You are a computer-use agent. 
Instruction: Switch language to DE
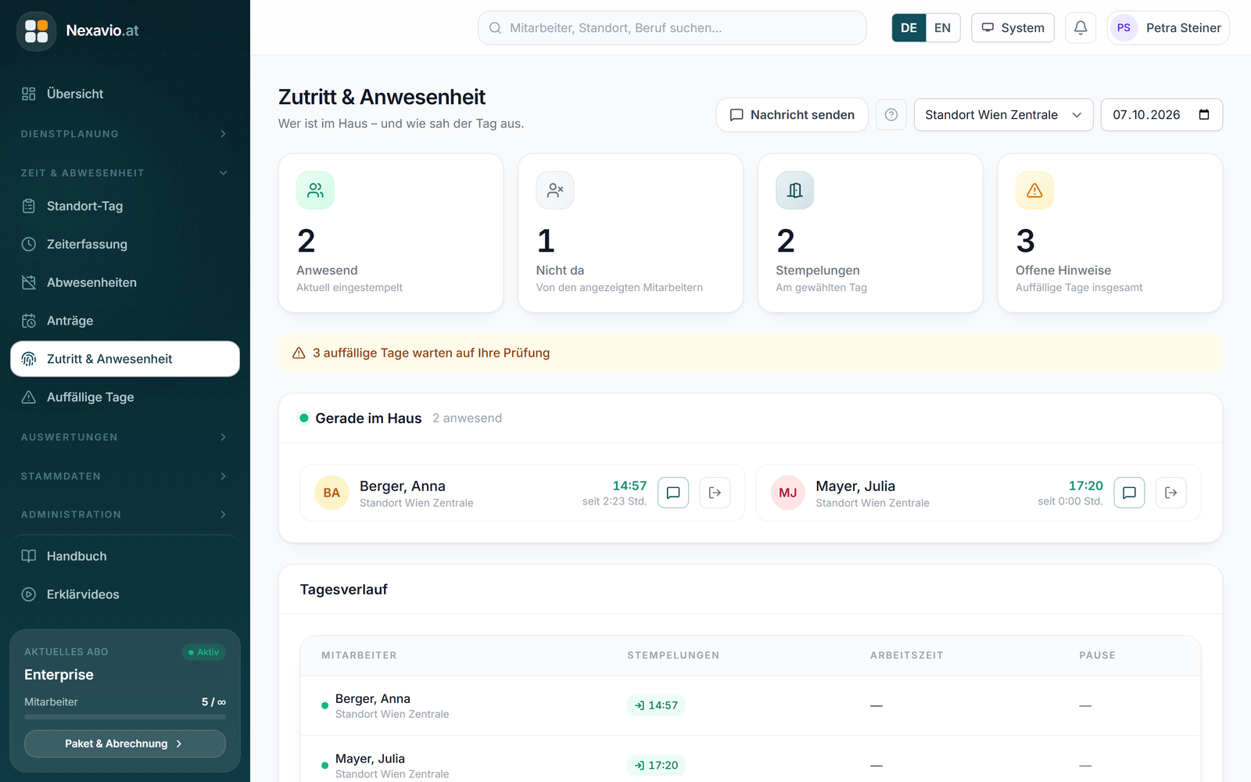coord(909,28)
